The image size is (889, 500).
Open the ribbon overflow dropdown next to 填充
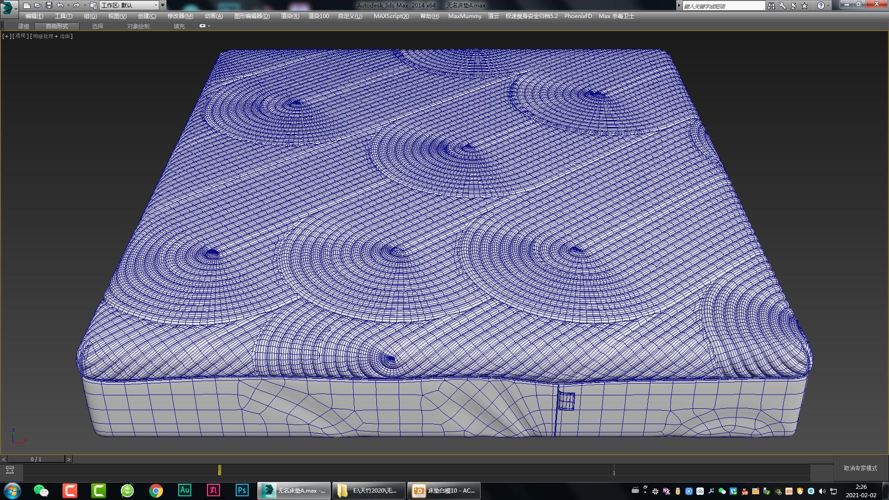tap(202, 26)
